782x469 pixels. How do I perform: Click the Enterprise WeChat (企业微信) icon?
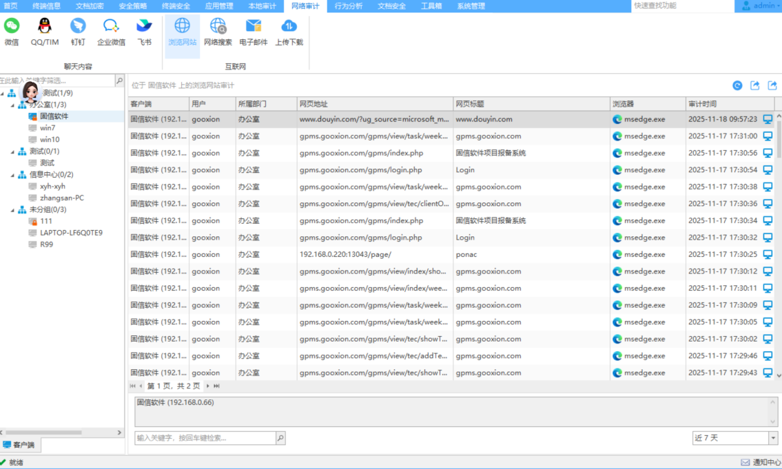111,32
